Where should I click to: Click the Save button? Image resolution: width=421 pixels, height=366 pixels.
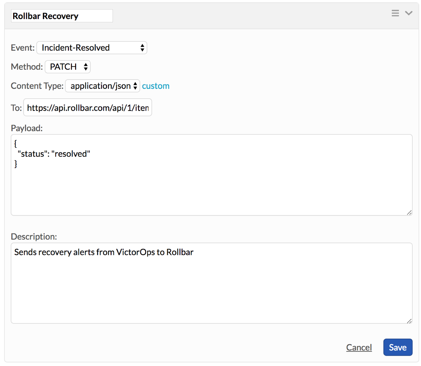tap(398, 347)
